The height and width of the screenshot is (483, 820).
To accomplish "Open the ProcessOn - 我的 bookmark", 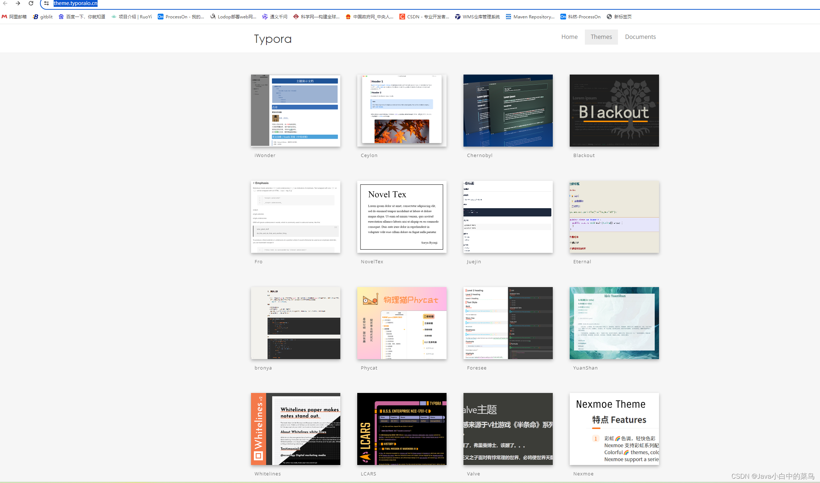I will (181, 17).
